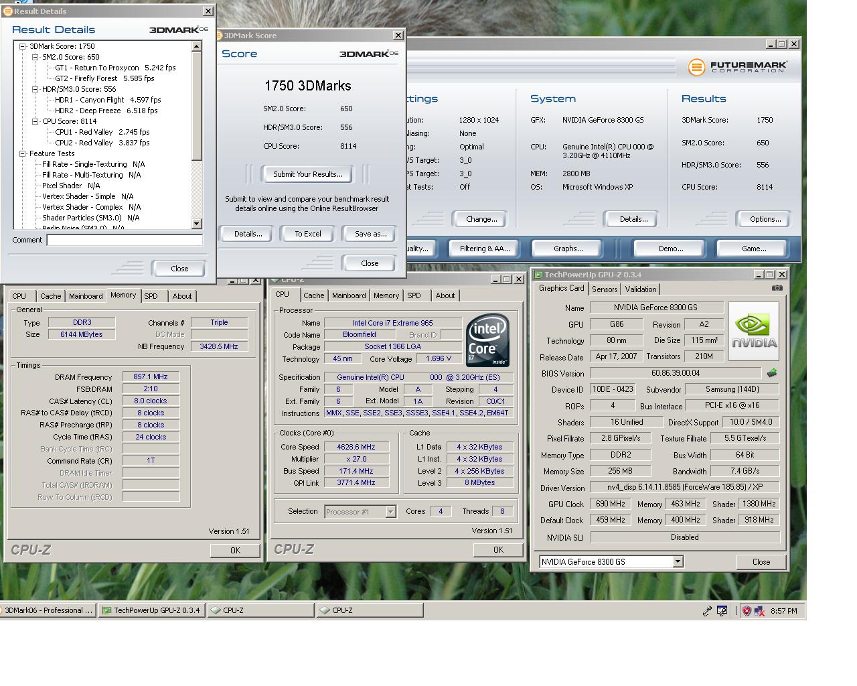Click the Comment input field
857x686 pixels.
[125, 240]
